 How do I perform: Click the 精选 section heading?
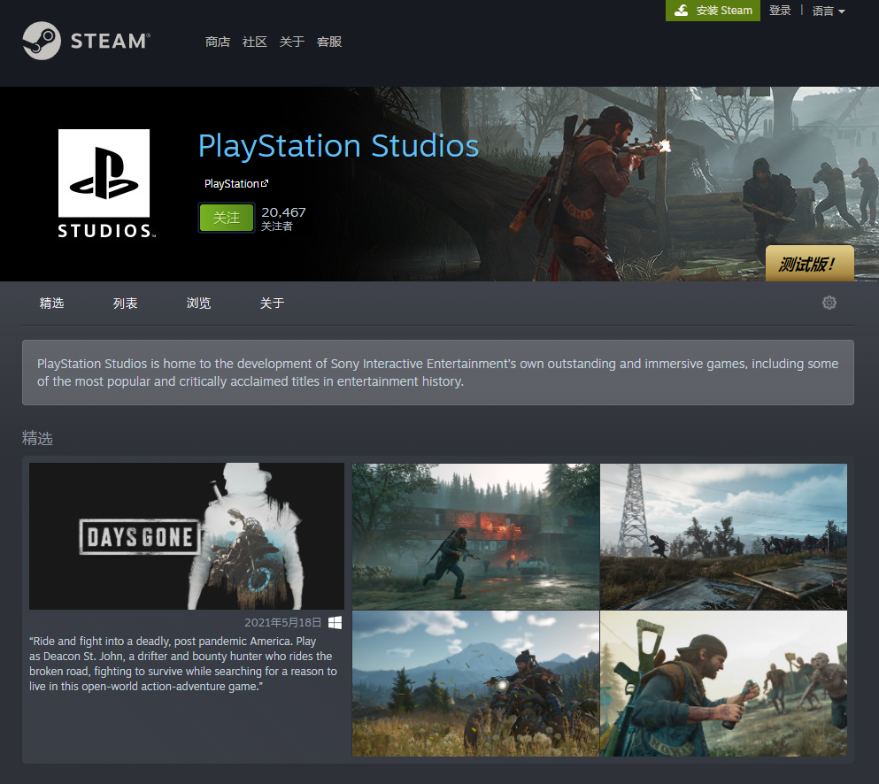point(37,438)
